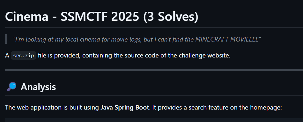Click the blockquote's vertical gray bar
This screenshot has width=303, height=122.
(6, 39)
